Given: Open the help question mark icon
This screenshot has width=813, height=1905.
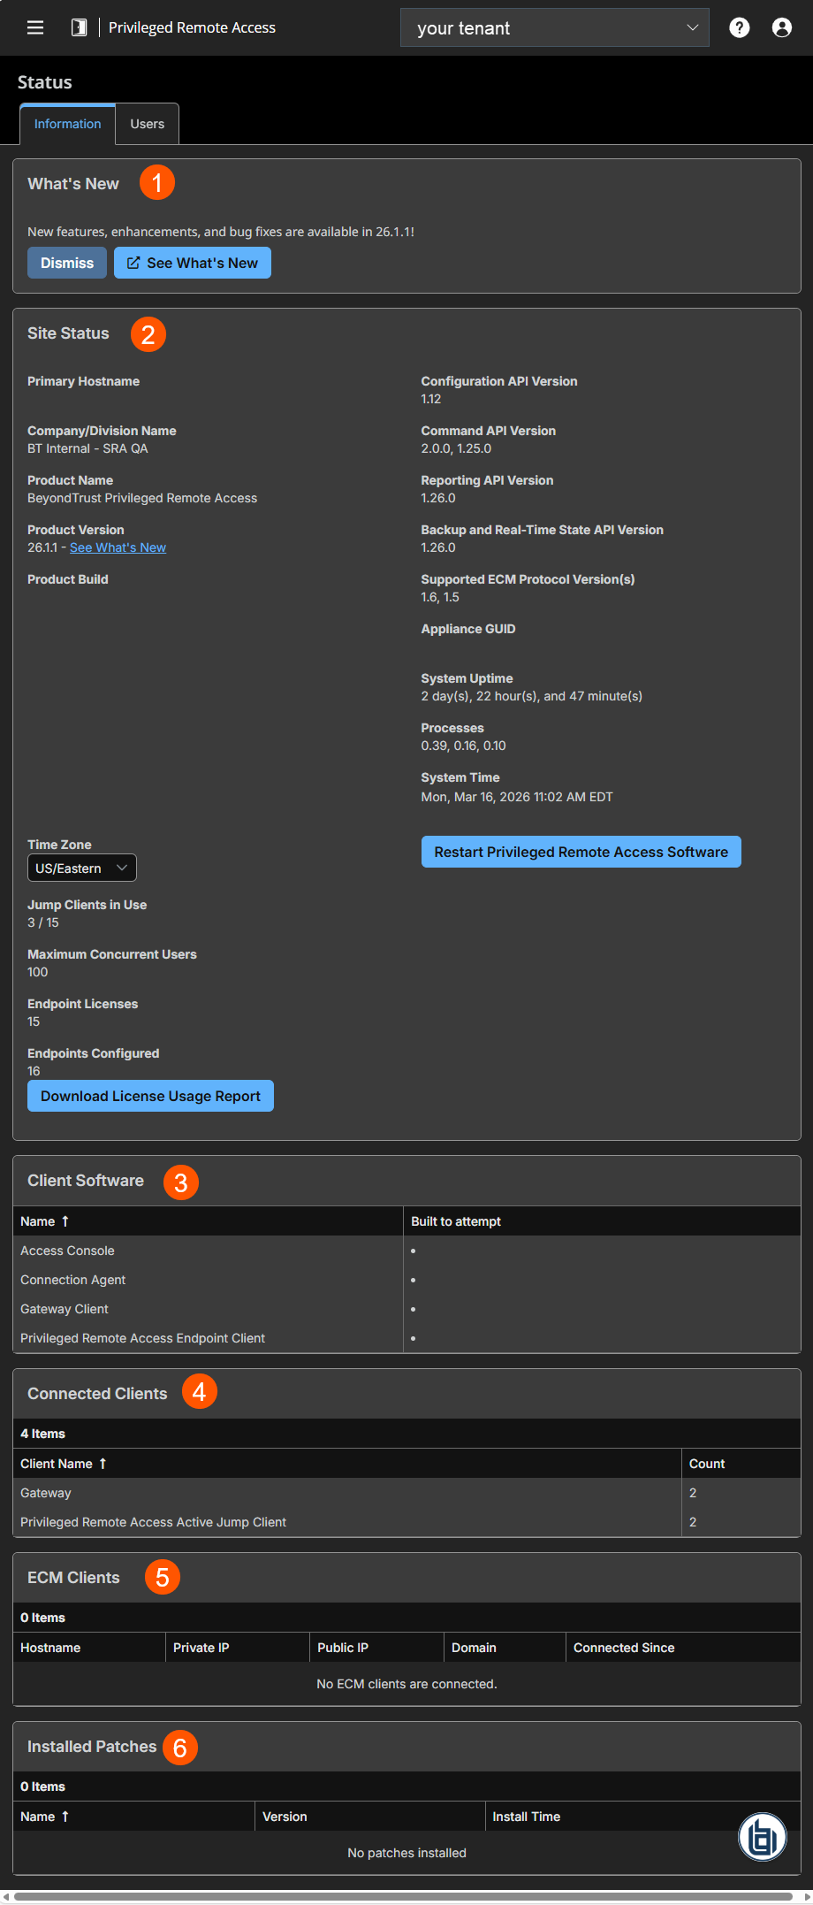Looking at the screenshot, I should click(x=740, y=27).
